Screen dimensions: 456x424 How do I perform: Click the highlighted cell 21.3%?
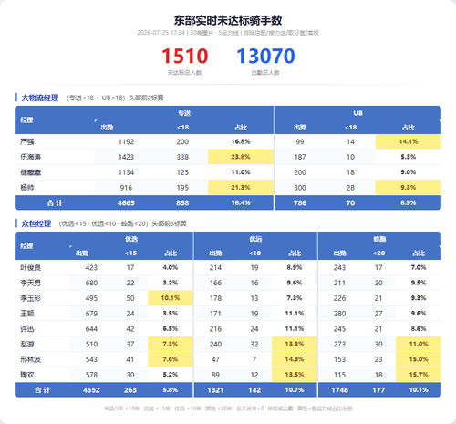[241, 188]
